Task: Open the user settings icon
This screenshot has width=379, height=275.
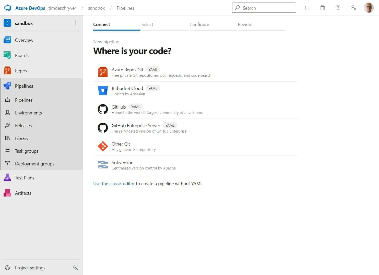Action: [353, 8]
